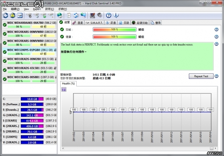
Task: Click the blue info bubble toolbar icon
Action: click(116, 15)
